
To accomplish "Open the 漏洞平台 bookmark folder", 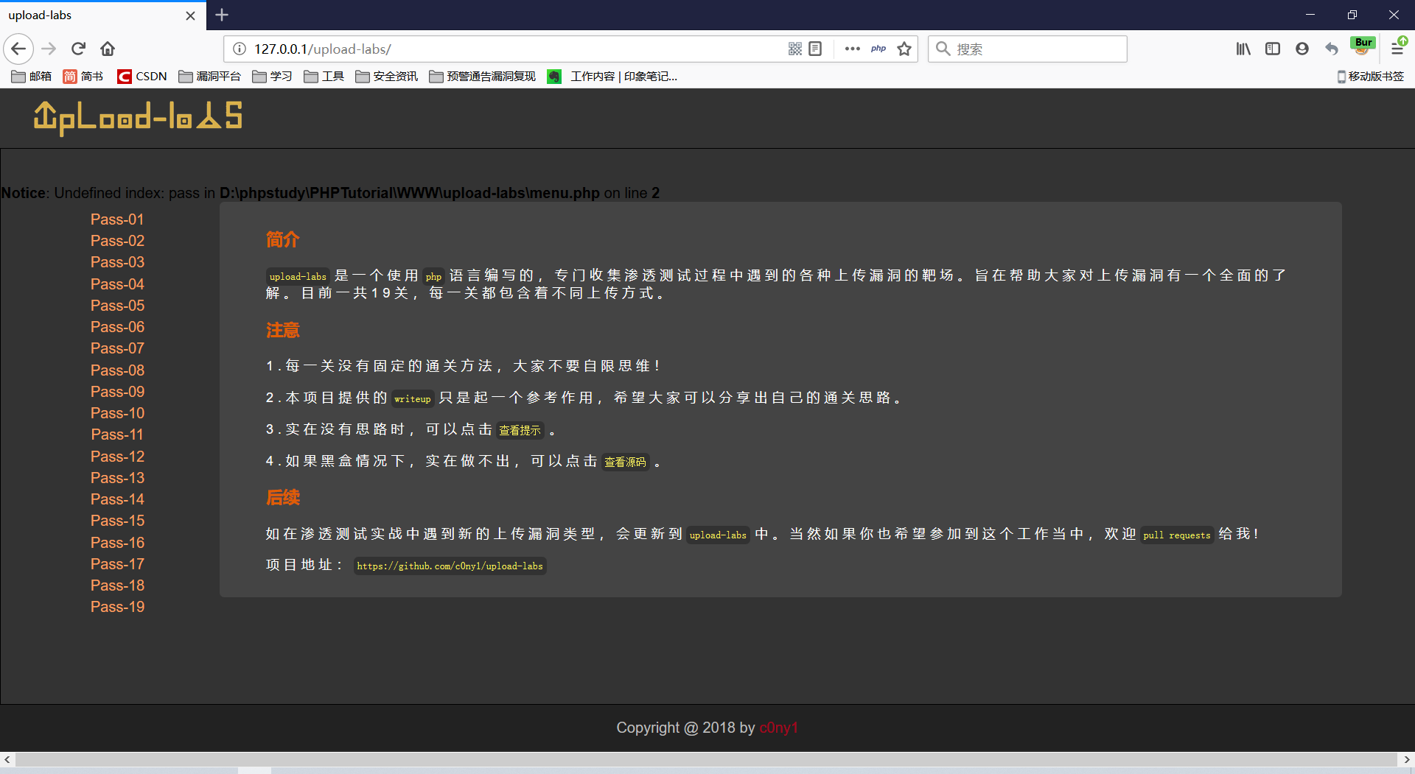I will (209, 77).
